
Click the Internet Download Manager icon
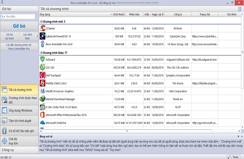pyautogui.click(x=42, y=99)
